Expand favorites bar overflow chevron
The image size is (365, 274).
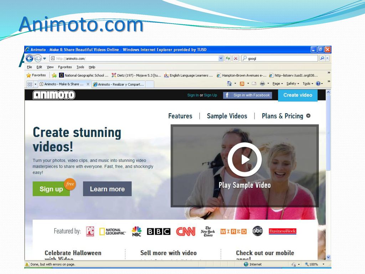pos(329,73)
